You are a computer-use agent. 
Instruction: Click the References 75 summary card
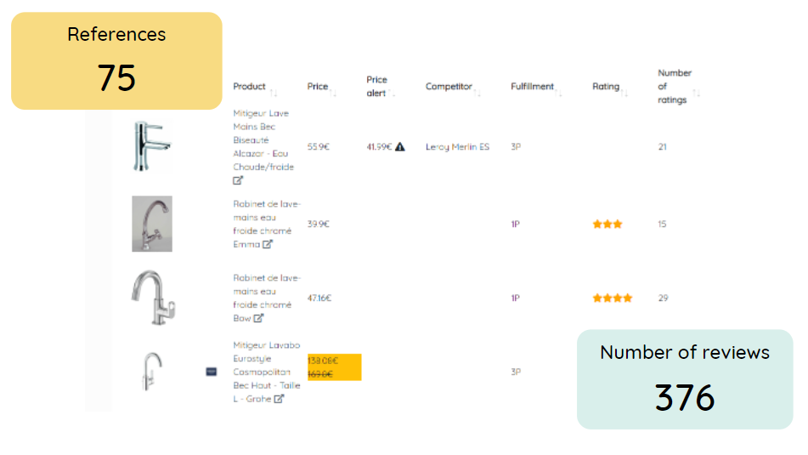116,61
